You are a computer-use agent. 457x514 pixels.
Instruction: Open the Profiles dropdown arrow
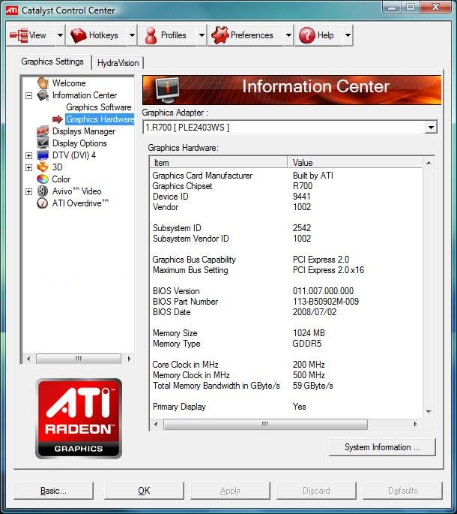[x=202, y=35]
